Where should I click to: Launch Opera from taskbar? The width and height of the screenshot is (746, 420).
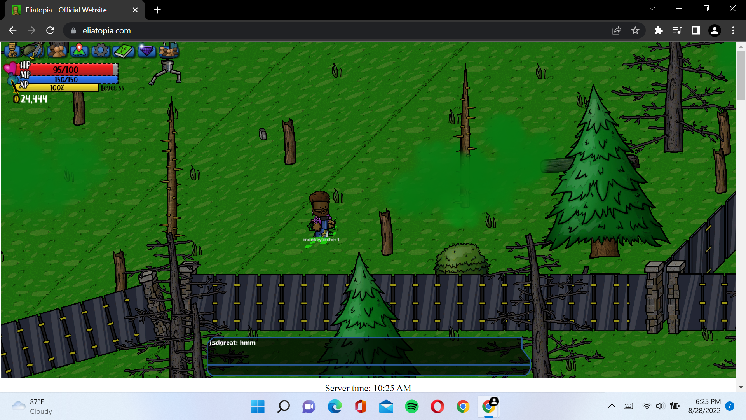click(x=437, y=406)
